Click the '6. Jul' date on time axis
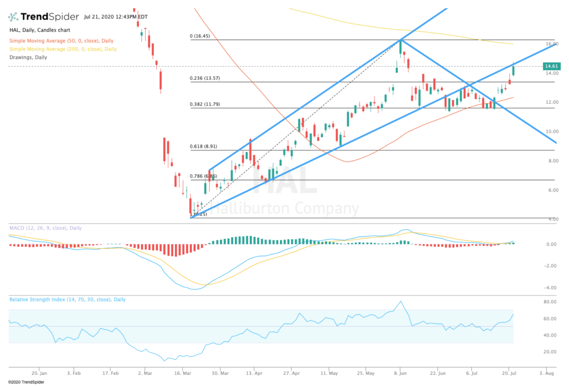This screenshot has width=569, height=386. pyautogui.click(x=472, y=373)
